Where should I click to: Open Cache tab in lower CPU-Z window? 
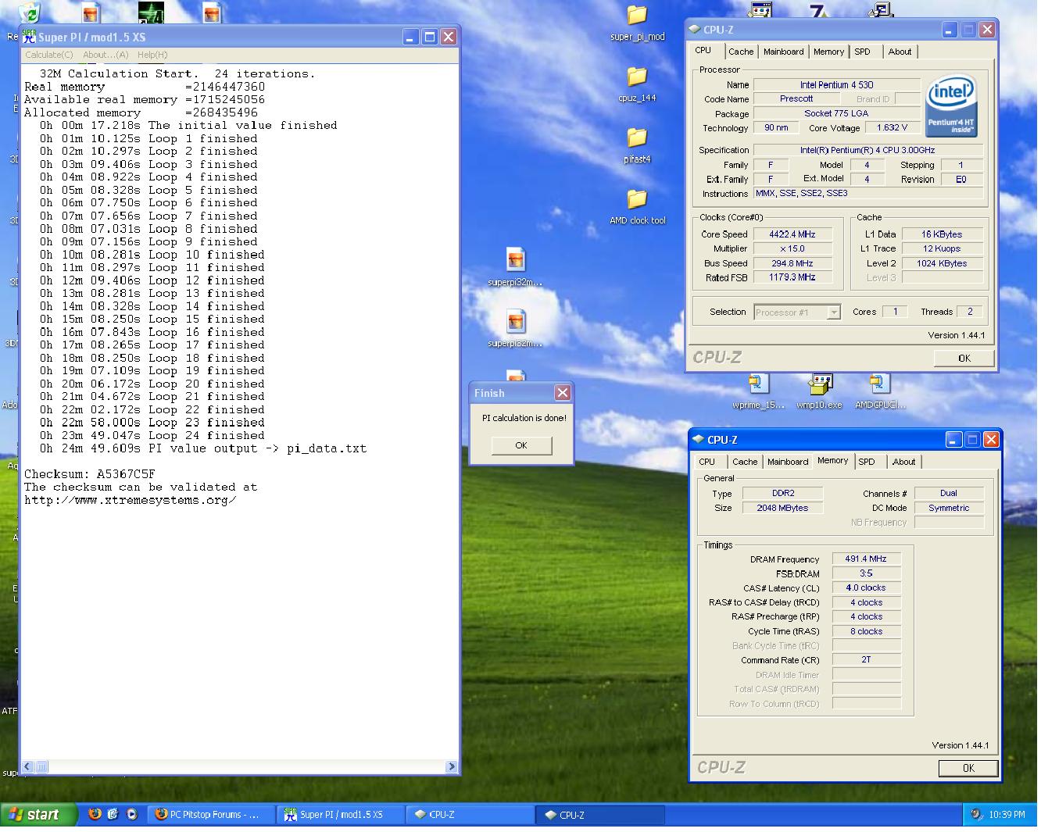[745, 462]
